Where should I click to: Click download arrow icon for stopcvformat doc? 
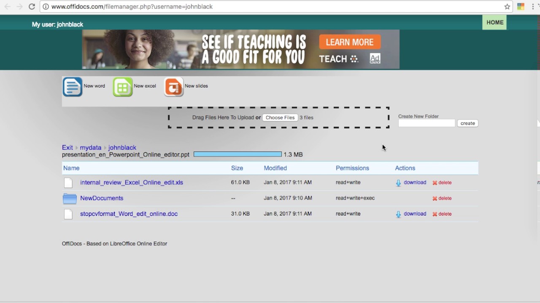398,215
